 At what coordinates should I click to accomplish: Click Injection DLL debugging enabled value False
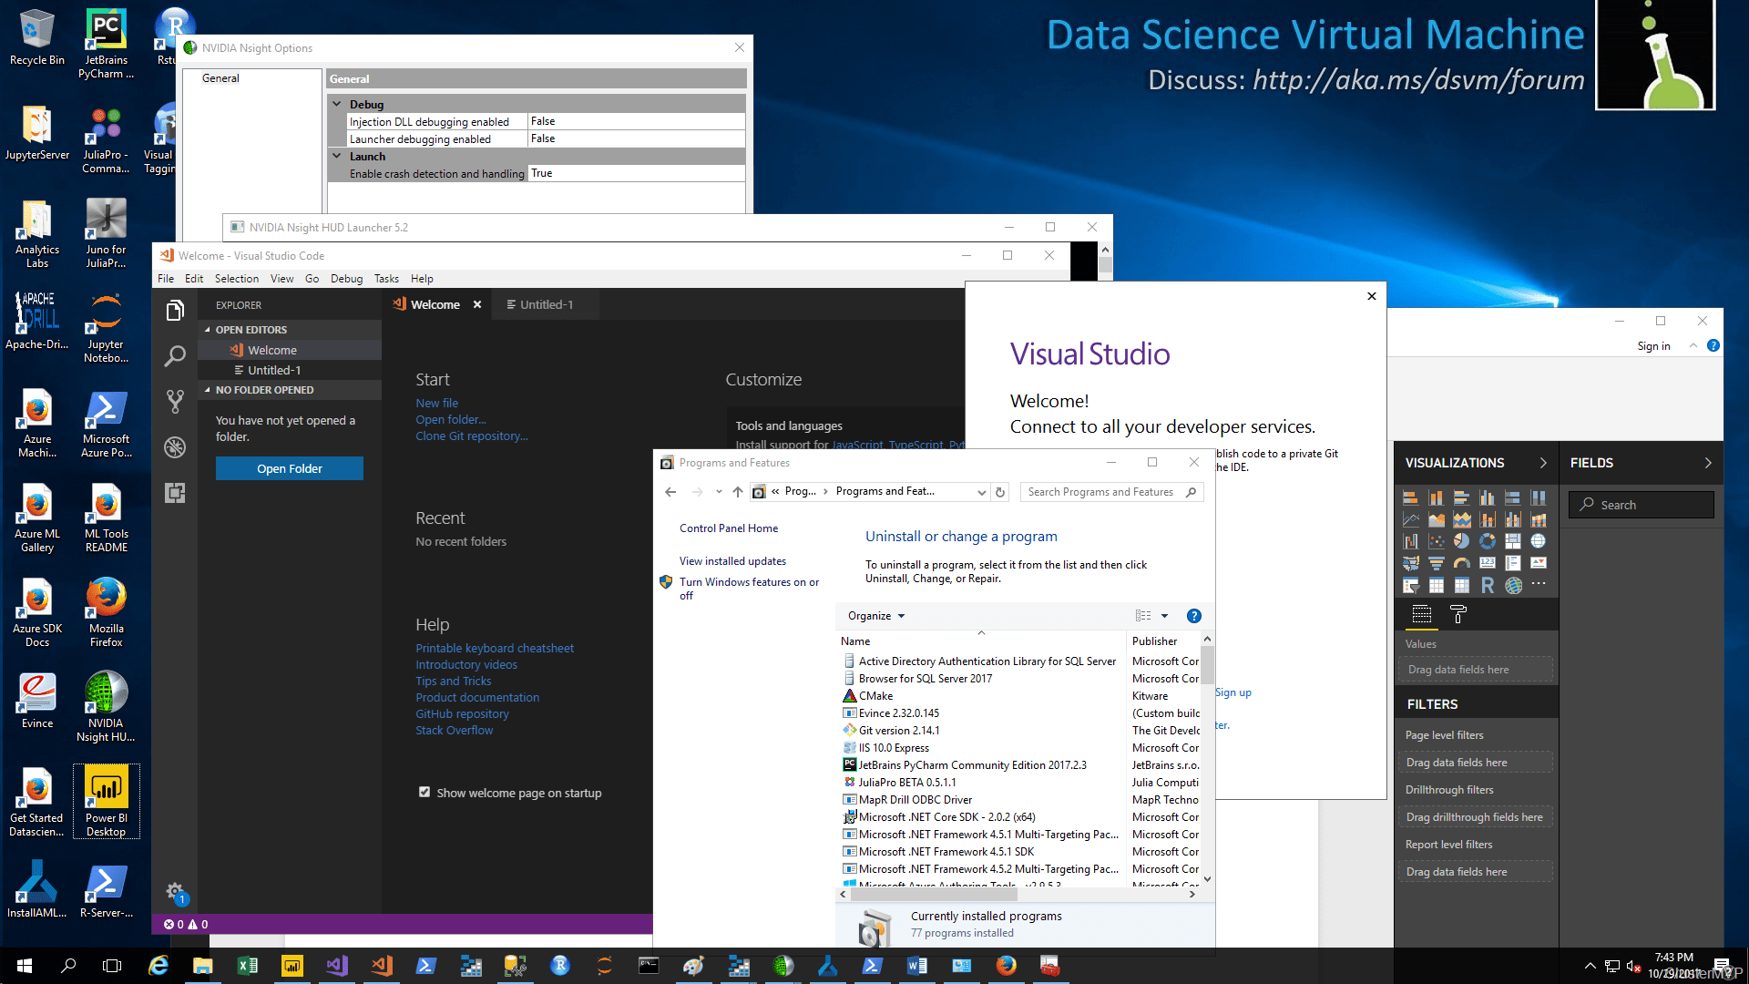636,121
